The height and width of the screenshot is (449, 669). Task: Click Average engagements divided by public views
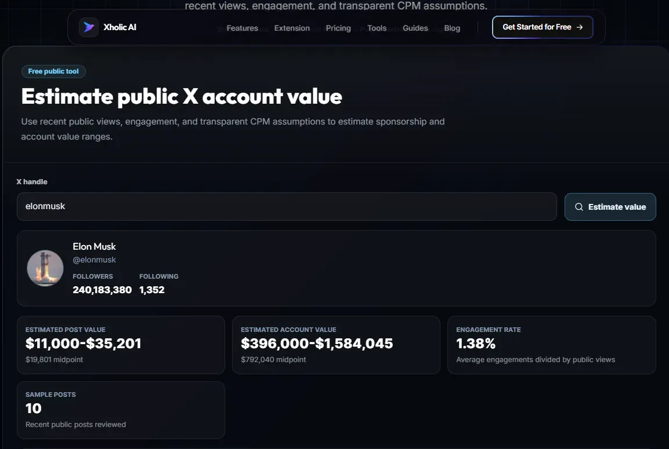pyautogui.click(x=536, y=360)
